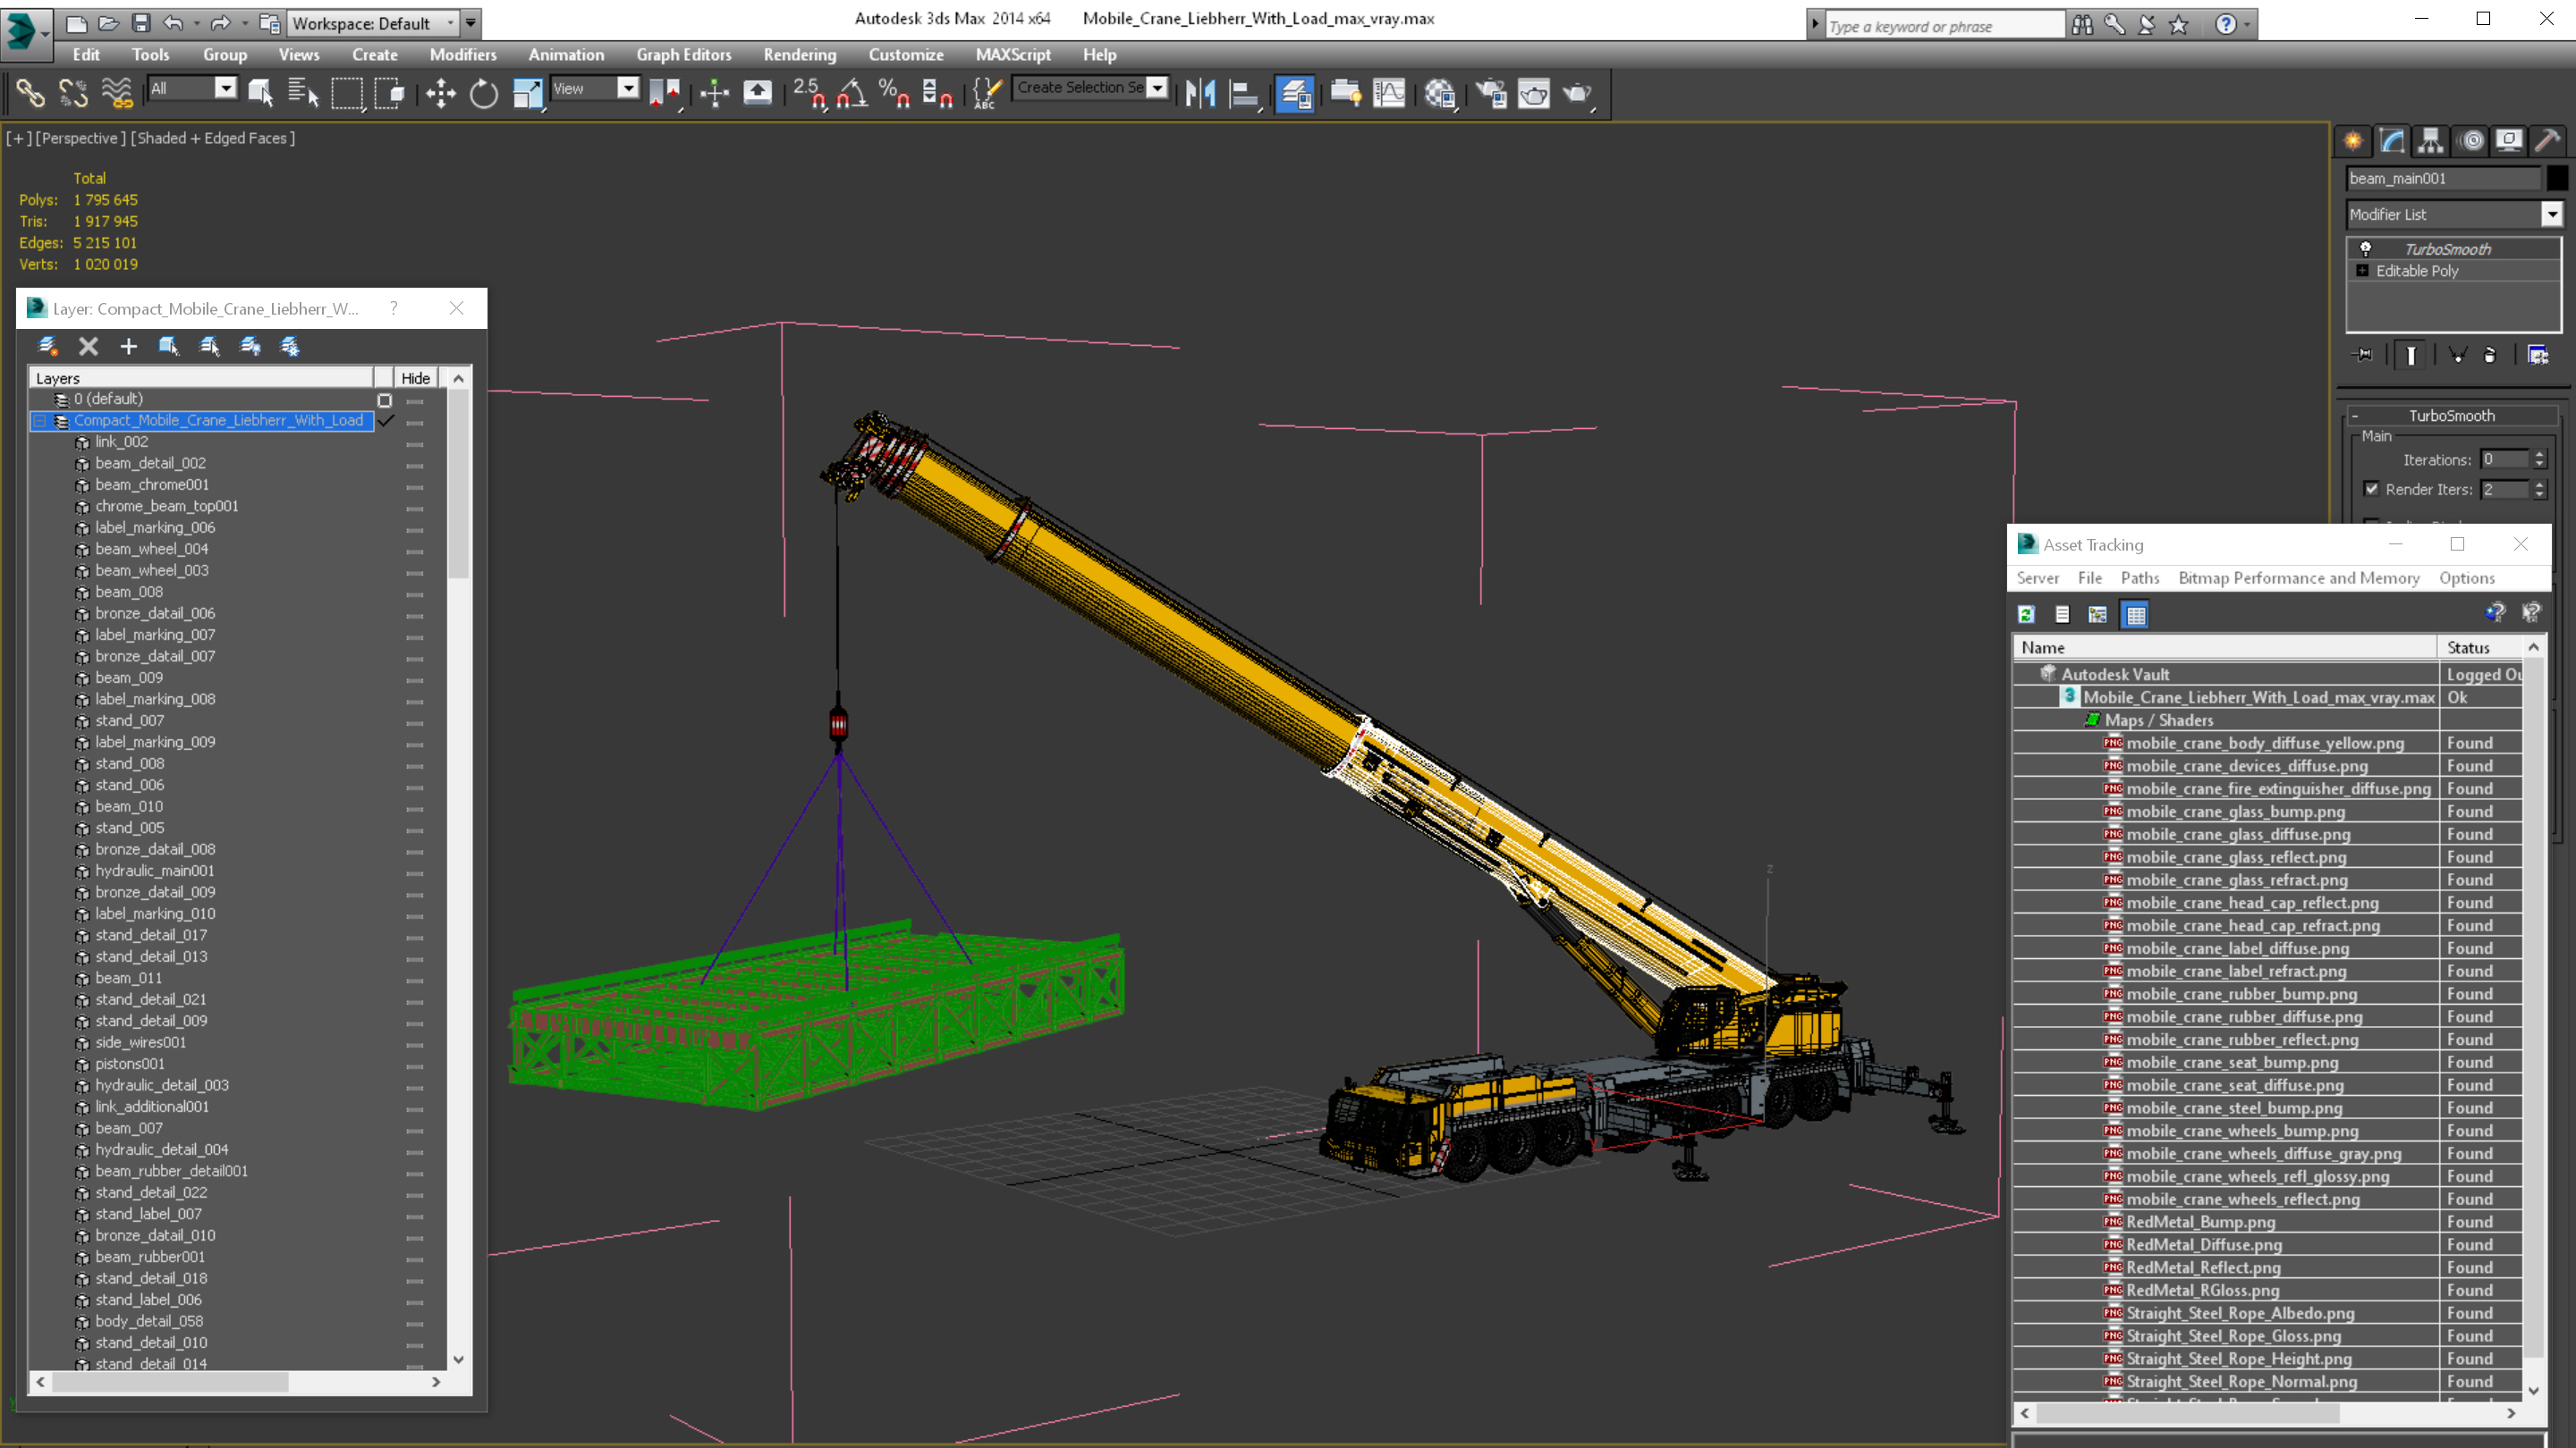The height and width of the screenshot is (1448, 2576).
Task: Open the Material Editor icon
Action: tap(1440, 93)
